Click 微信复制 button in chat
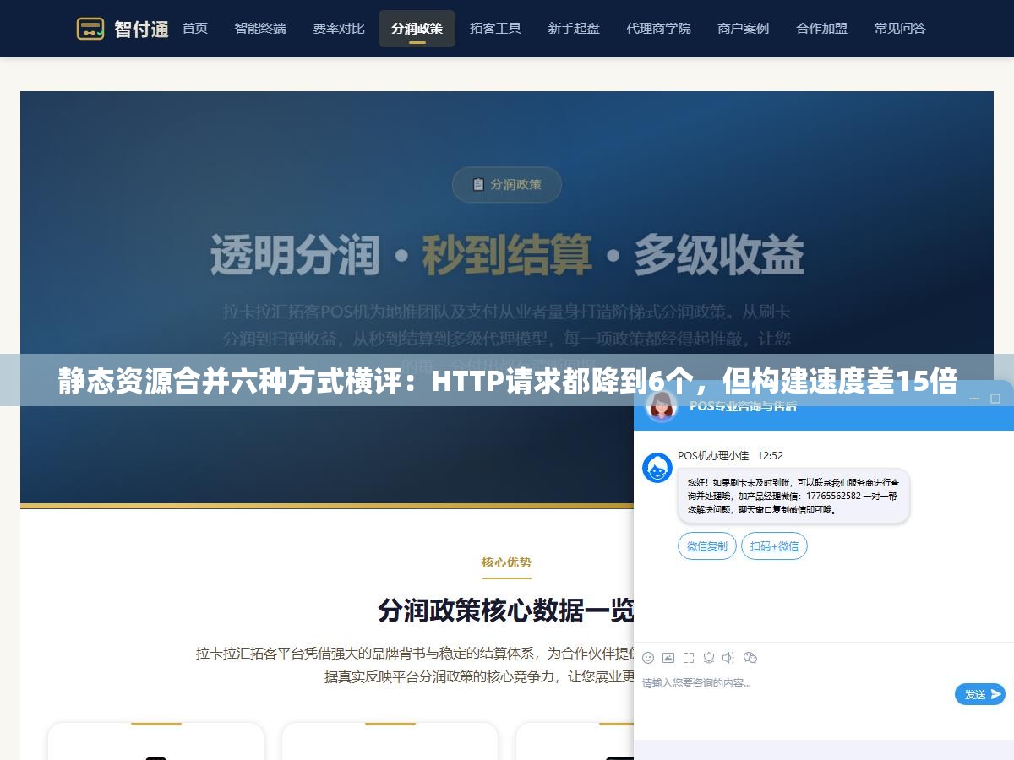The image size is (1014, 760). coord(707,546)
